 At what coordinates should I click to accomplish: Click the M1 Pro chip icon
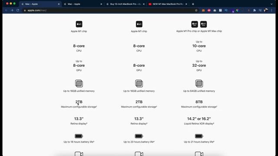[195, 24]
